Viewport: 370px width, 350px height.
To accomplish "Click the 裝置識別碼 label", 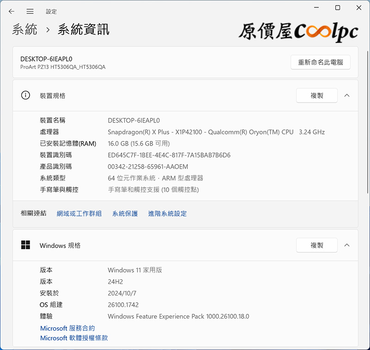I will point(55,155).
